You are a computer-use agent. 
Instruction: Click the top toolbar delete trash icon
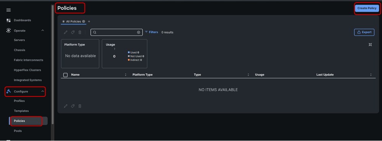[80, 32]
